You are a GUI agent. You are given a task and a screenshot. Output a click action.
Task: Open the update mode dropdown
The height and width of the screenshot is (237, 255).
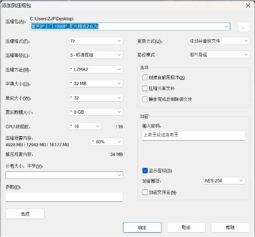point(219,41)
